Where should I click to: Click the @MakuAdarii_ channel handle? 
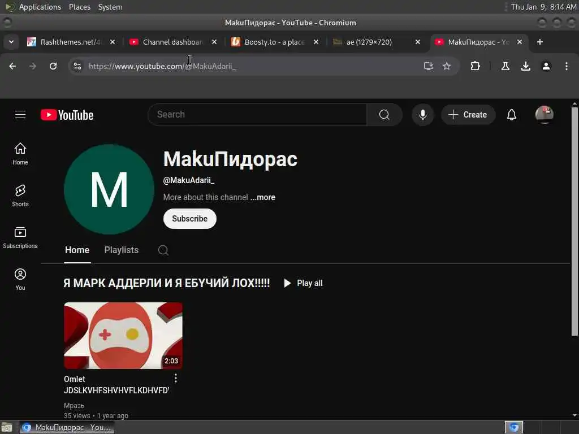pyautogui.click(x=189, y=180)
